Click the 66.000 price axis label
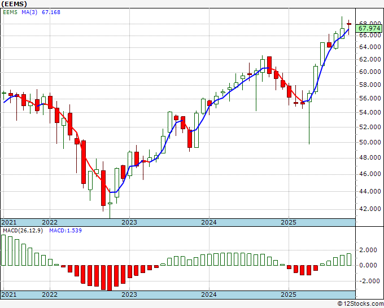384x308 pixels. pos(370,35)
